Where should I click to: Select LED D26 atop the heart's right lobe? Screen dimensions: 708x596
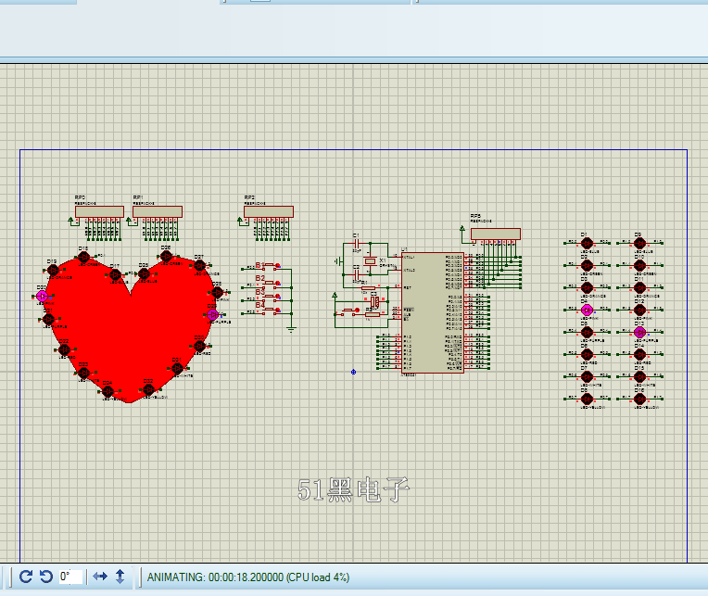166,256
